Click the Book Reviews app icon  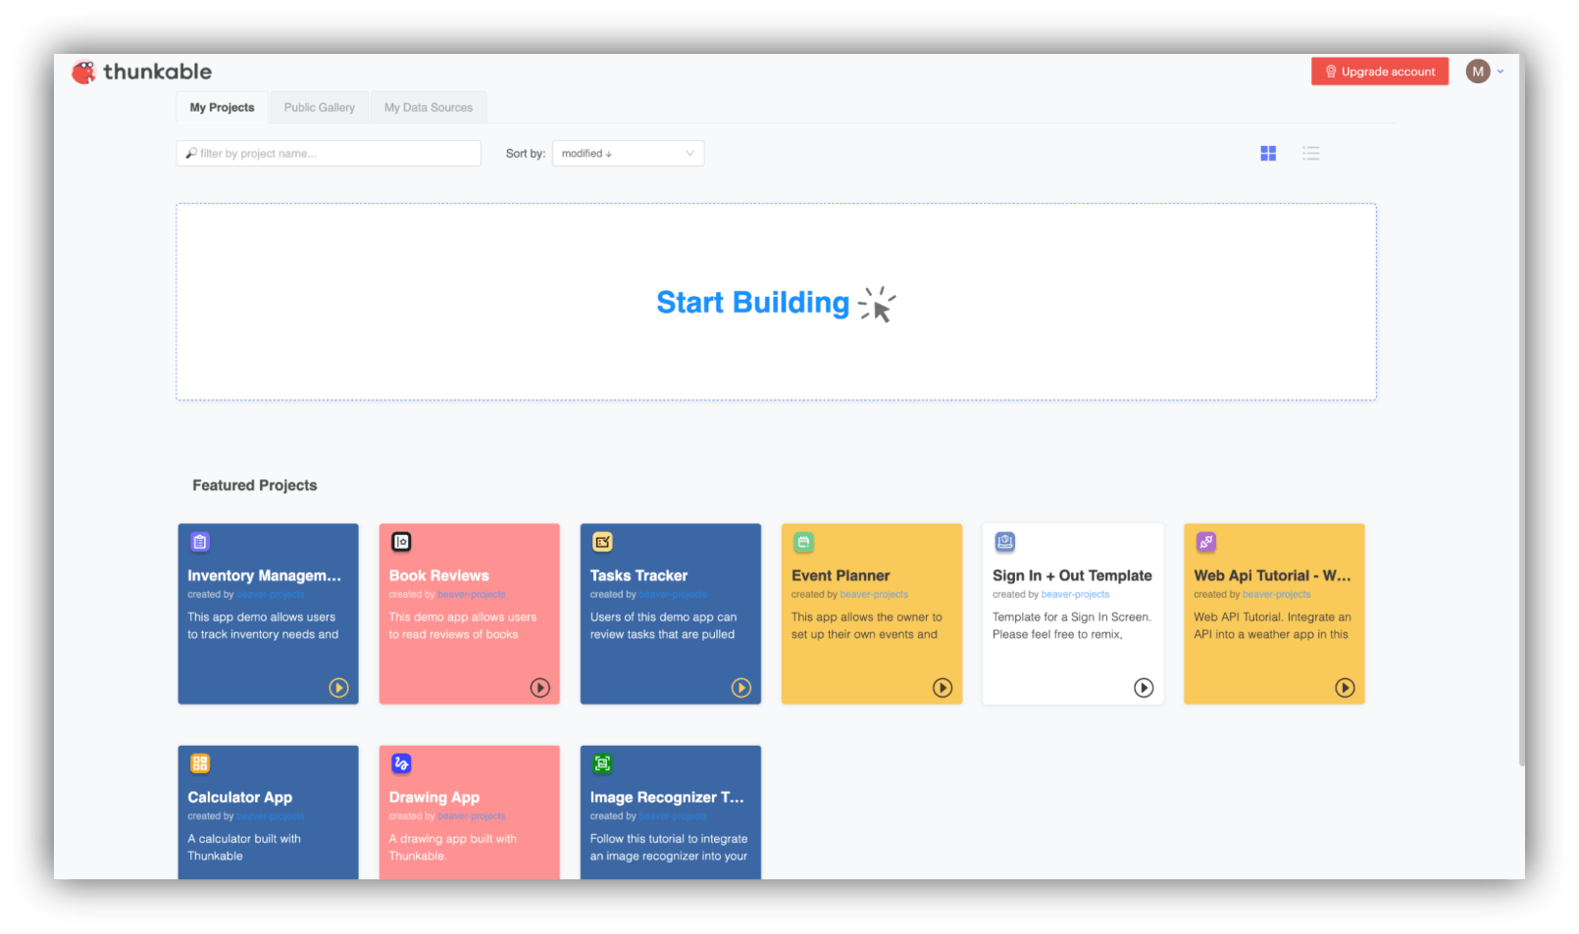(401, 542)
